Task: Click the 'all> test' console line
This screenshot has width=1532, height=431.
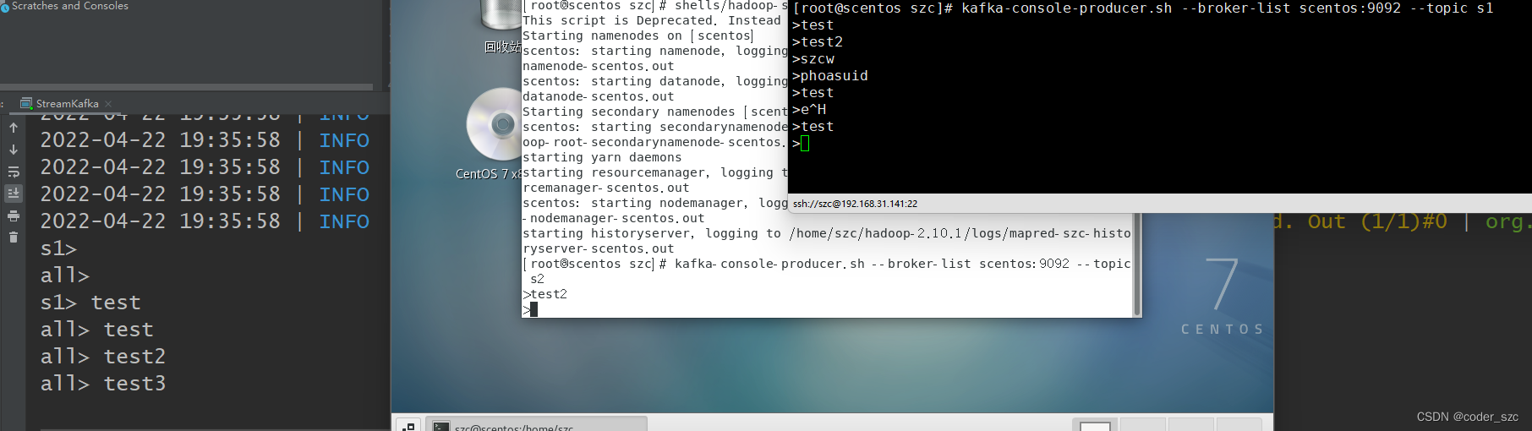Action: point(97,330)
